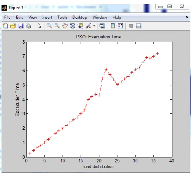Click the last data marker near 7
Viewport: 191px width, 173px height.
pyautogui.click(x=157, y=53)
